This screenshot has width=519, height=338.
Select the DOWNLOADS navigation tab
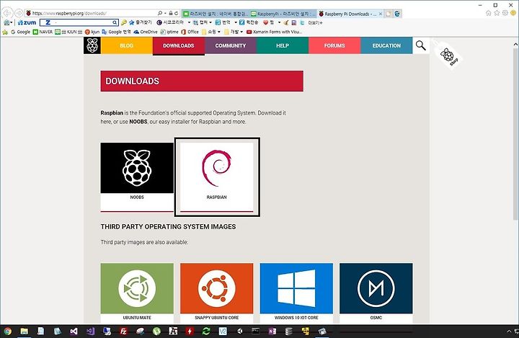coord(179,45)
